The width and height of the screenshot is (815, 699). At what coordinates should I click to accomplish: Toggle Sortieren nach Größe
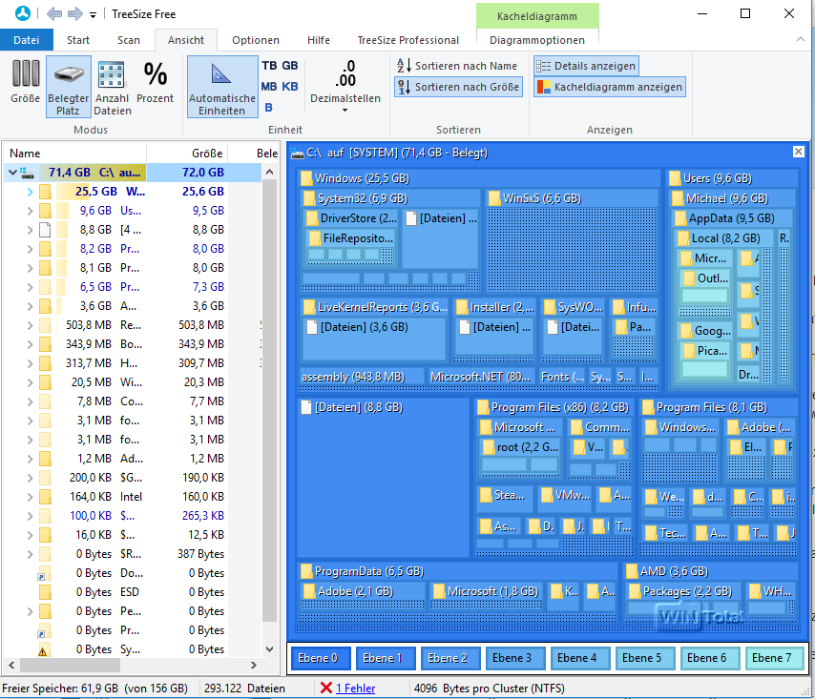click(458, 87)
